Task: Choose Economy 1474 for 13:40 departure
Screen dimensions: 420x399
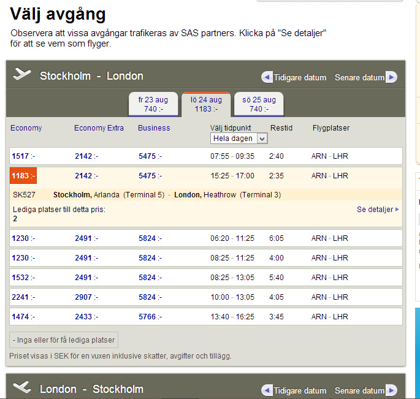Action: [x=22, y=317]
